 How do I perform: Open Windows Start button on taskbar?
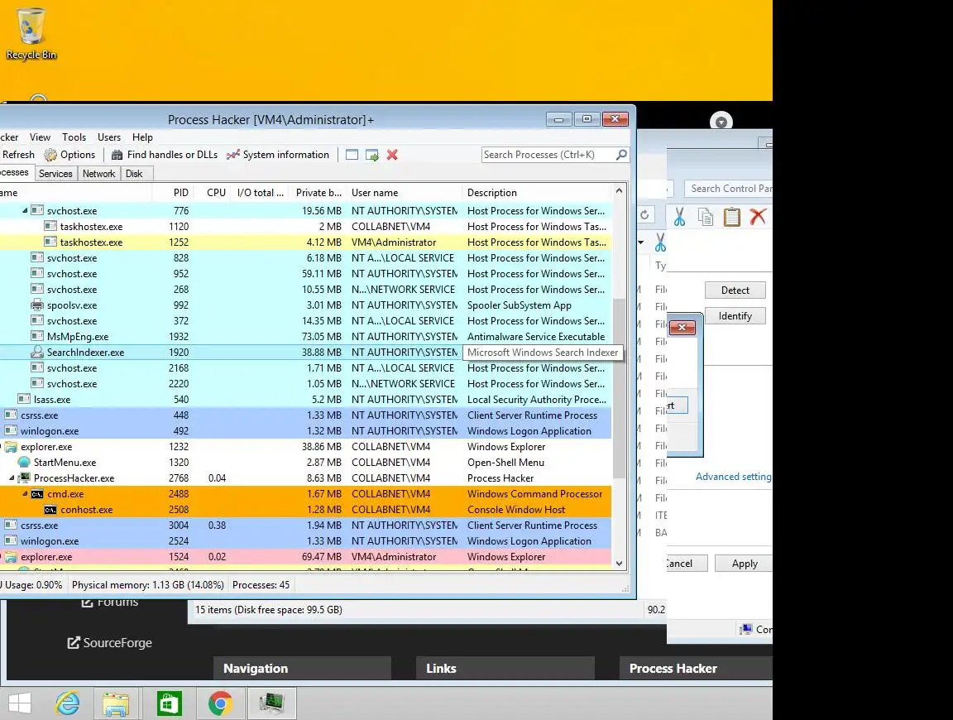20,703
